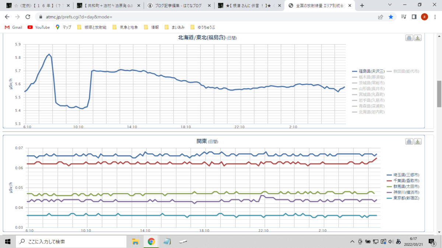Click the address bar URL
Viewport: 442px width, 248px height.
[x=79, y=17]
